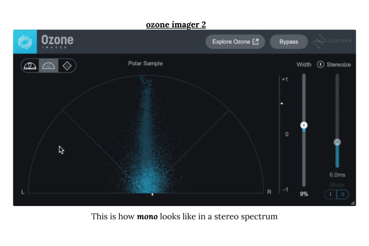Select Mode I for Stereoize
This screenshot has width=369, height=246.
330,194
